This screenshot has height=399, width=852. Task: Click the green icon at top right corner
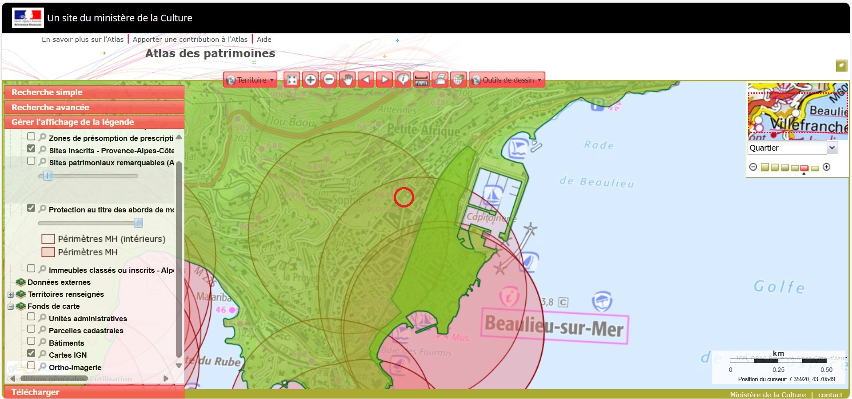click(841, 66)
